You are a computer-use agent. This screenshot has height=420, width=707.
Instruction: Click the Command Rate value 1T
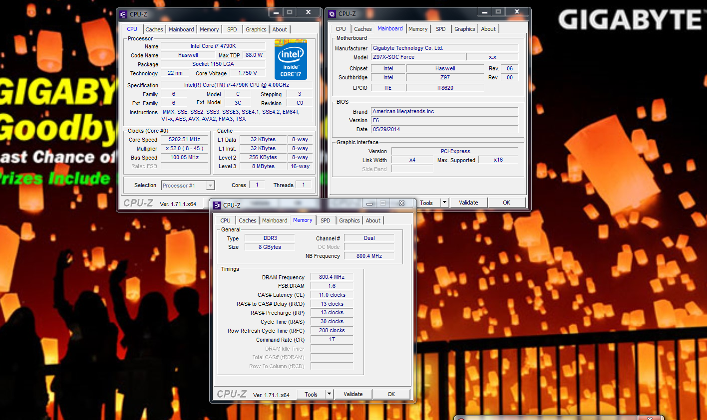(332, 339)
